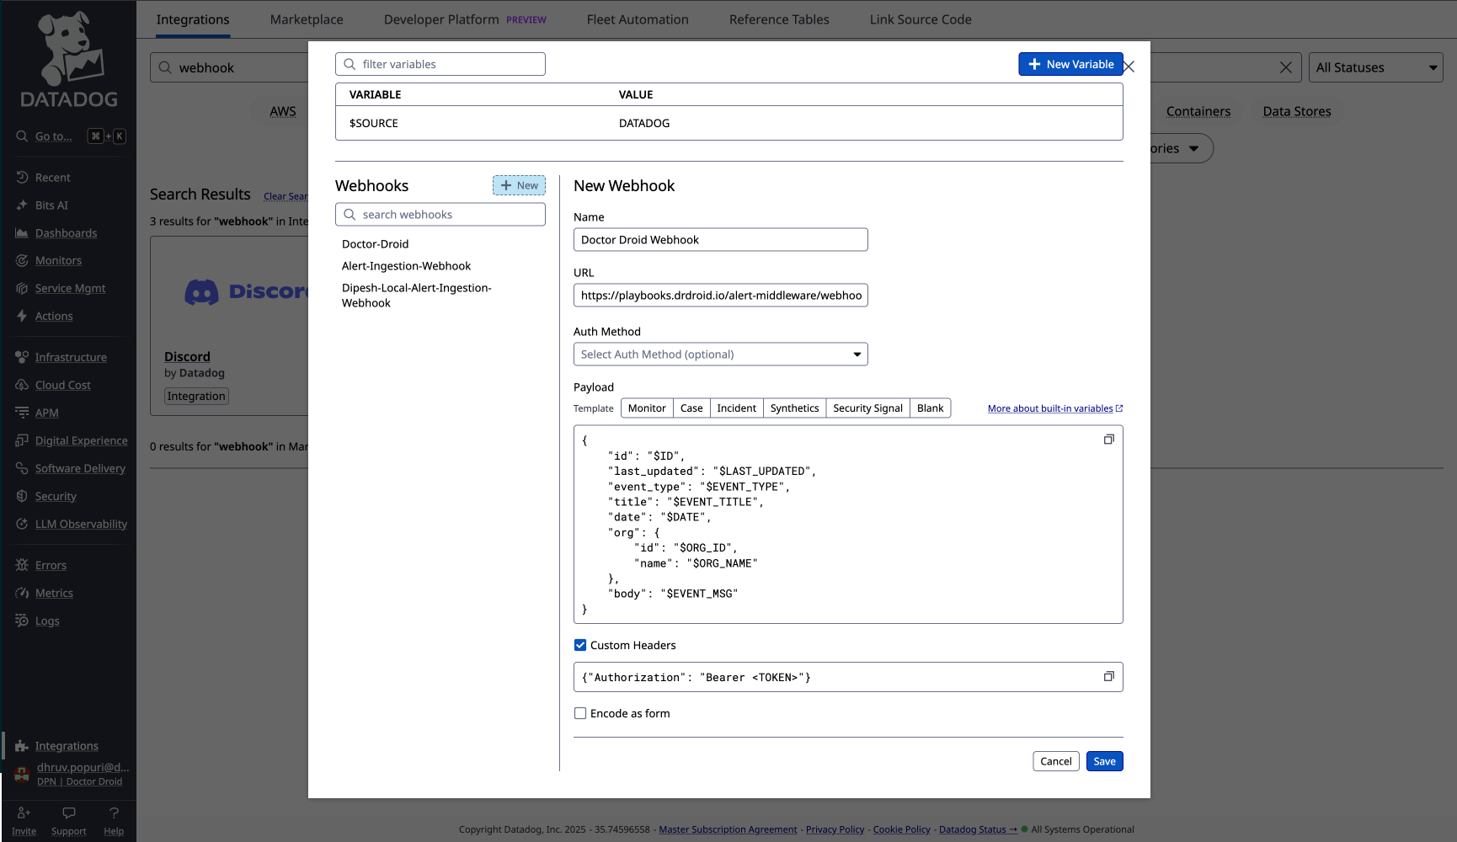This screenshot has width=1457, height=842.
Task: Open Bits AI from sidebar
Action: [x=51, y=205]
